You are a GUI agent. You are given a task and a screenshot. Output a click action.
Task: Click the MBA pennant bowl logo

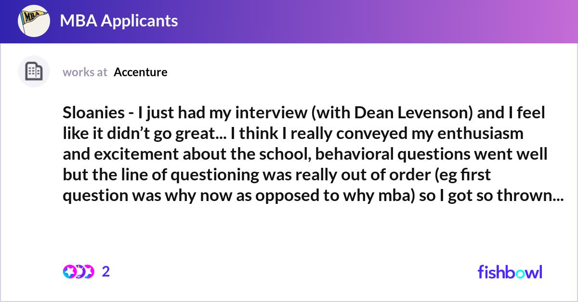[34, 21]
